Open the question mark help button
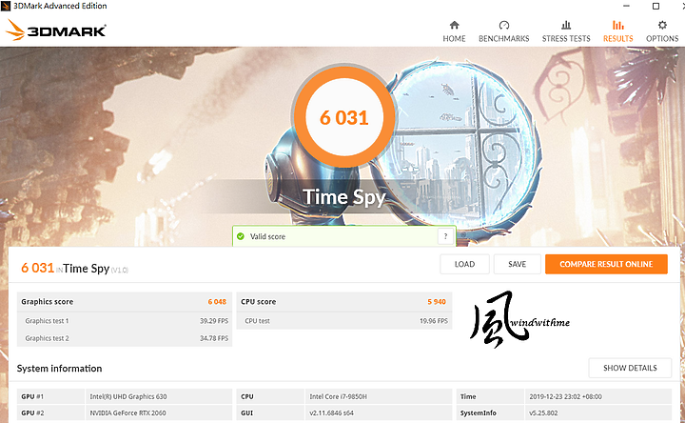685x423 pixels. (445, 236)
